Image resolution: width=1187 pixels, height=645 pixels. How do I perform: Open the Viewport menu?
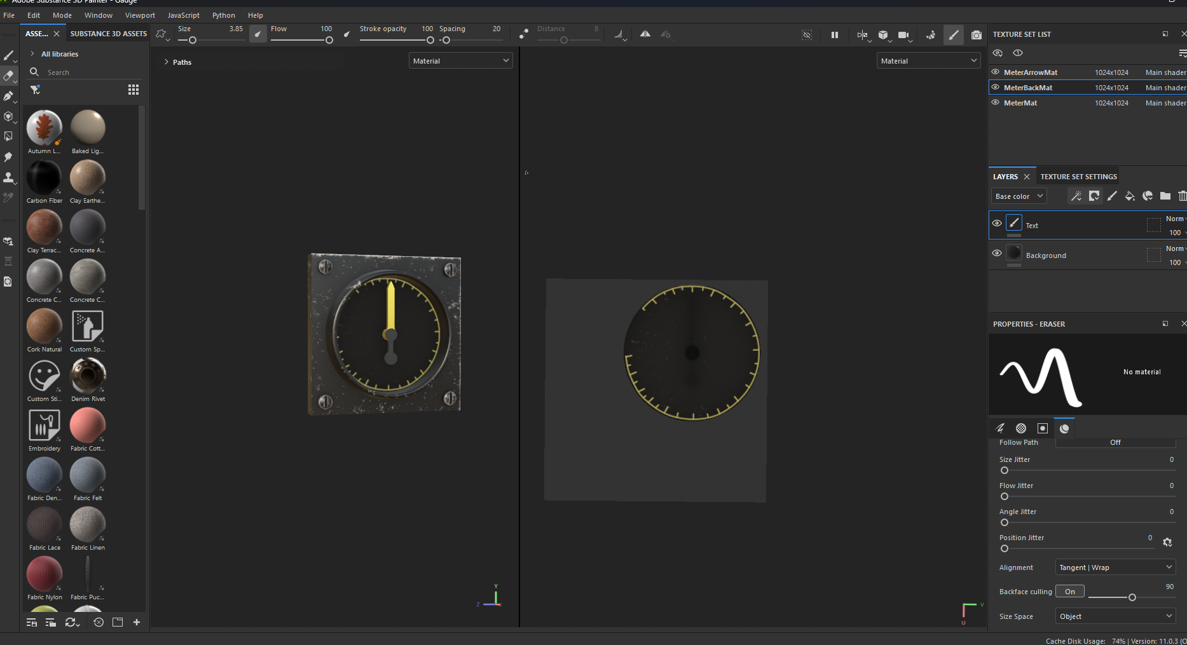tap(140, 15)
